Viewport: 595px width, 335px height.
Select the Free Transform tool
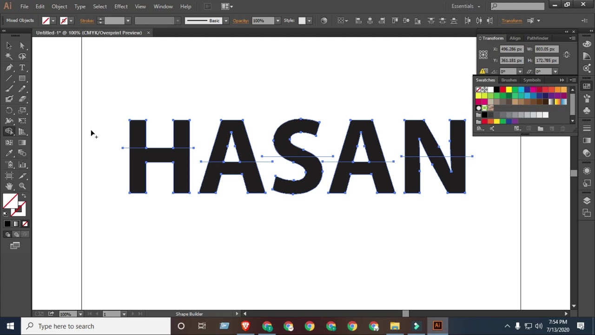click(22, 121)
